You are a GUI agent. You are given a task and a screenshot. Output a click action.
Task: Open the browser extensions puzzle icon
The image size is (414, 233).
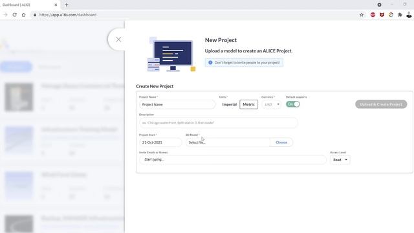[x=400, y=15]
